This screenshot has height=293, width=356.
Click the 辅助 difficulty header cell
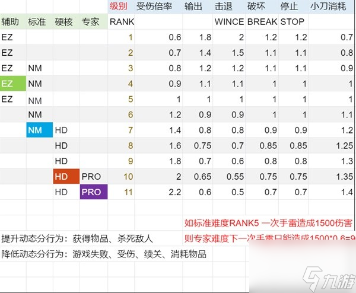pos(13,22)
